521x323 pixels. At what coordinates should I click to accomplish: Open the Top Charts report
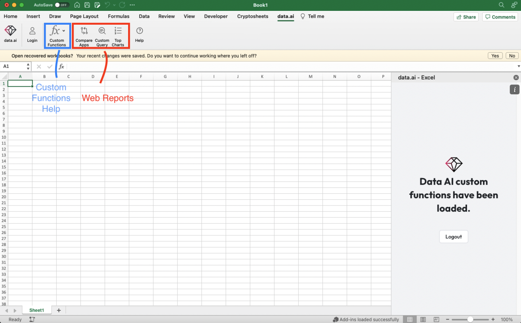118,36
